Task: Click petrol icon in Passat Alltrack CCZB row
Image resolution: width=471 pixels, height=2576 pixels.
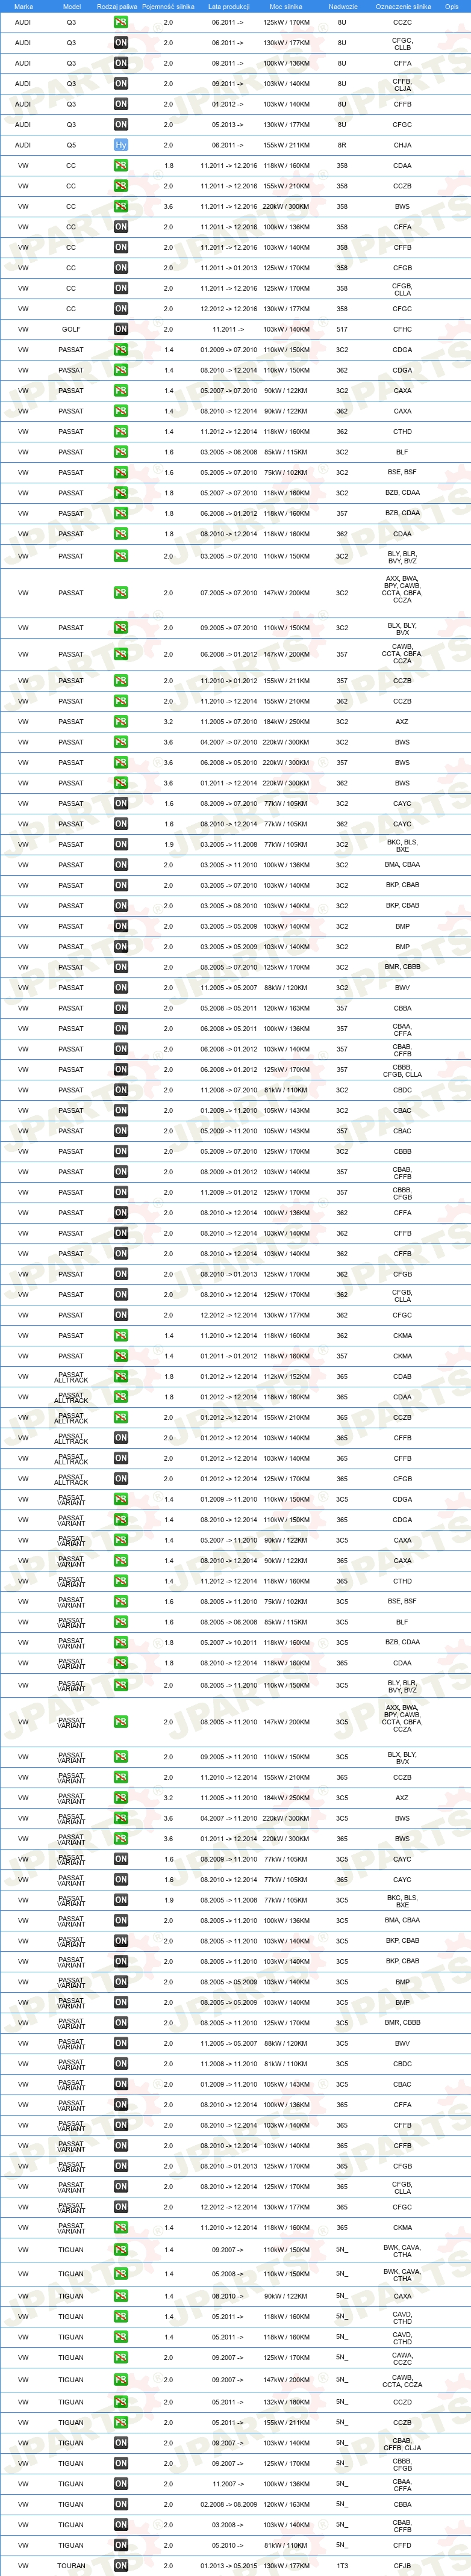Action: (x=121, y=1418)
